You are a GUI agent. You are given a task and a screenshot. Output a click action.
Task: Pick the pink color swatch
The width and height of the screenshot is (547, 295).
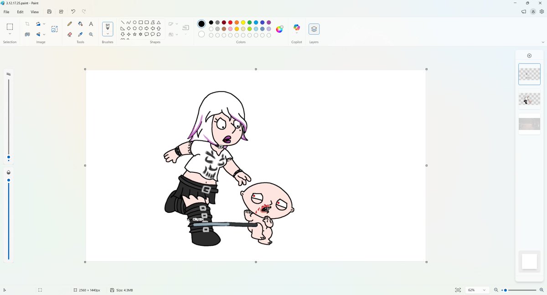click(230, 29)
